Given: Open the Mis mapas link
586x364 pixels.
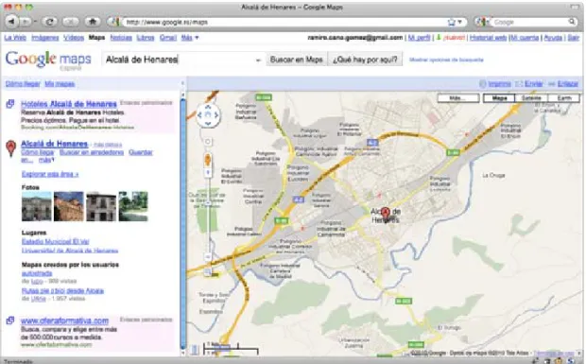Looking at the screenshot, I should (x=60, y=84).
